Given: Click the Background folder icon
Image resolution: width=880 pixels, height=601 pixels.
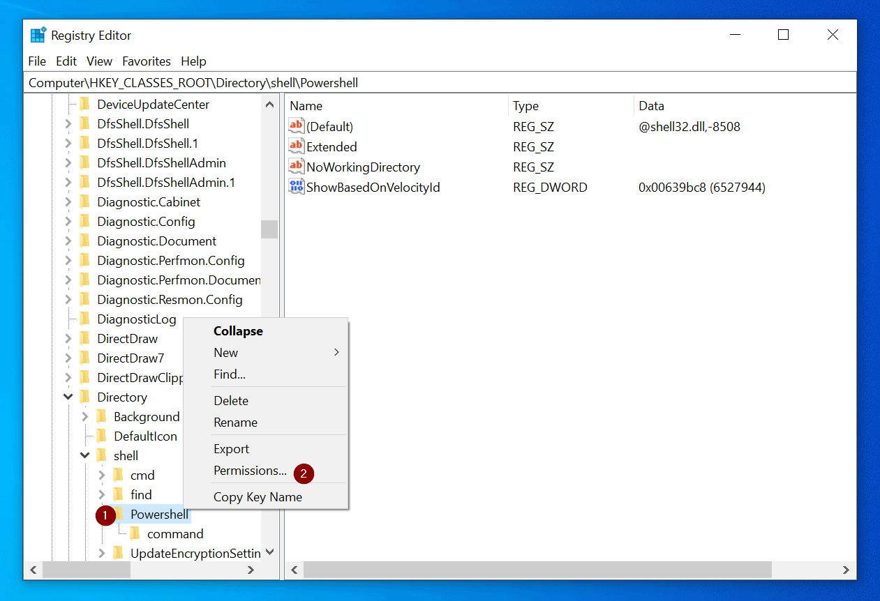Looking at the screenshot, I should 102,416.
